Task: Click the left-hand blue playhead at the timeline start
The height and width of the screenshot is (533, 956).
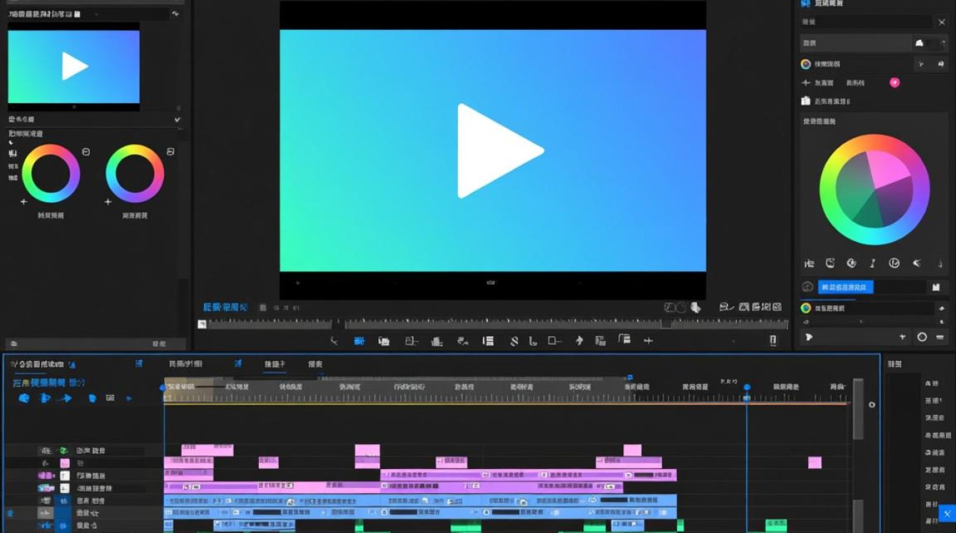Action: coord(163,388)
